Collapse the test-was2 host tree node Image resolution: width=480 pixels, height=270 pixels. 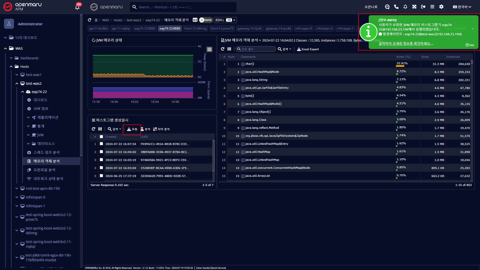[x=17, y=83]
